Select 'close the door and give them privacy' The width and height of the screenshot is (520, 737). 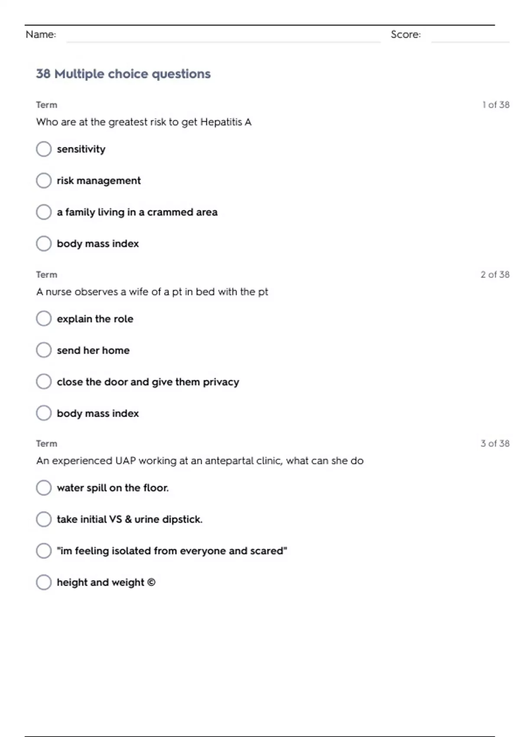coord(44,382)
